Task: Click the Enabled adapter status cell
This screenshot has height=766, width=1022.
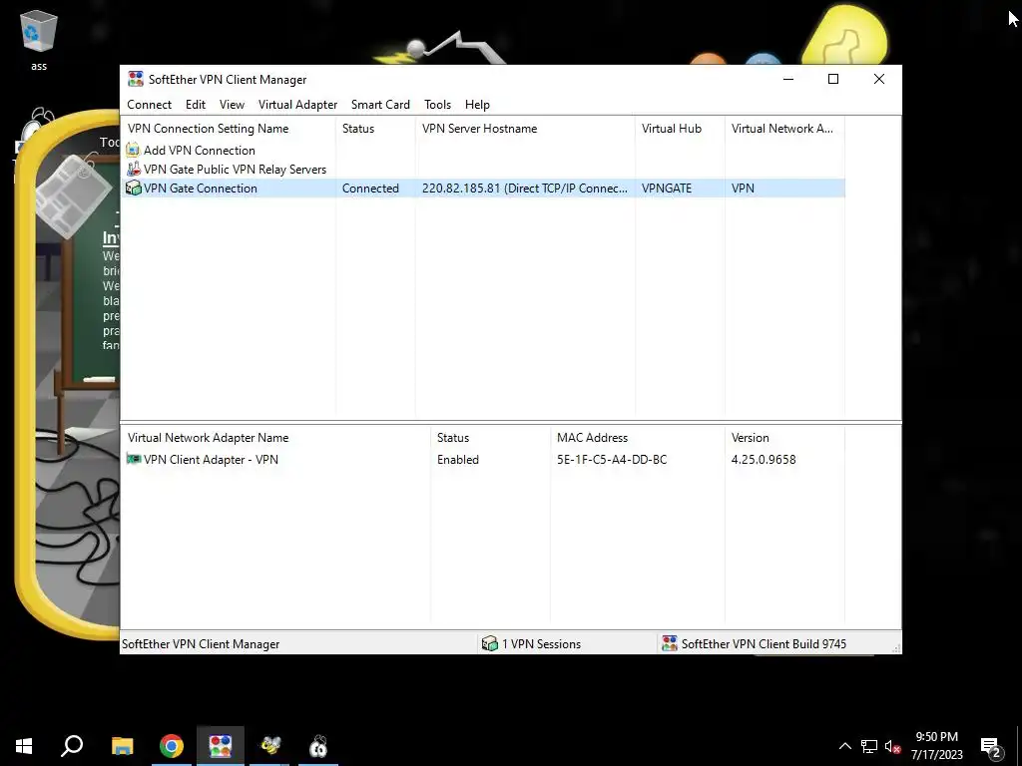Action: pos(457,459)
